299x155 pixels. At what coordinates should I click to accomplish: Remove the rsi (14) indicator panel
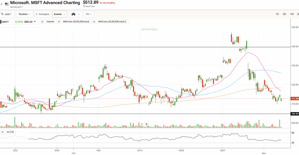(x=3, y=132)
